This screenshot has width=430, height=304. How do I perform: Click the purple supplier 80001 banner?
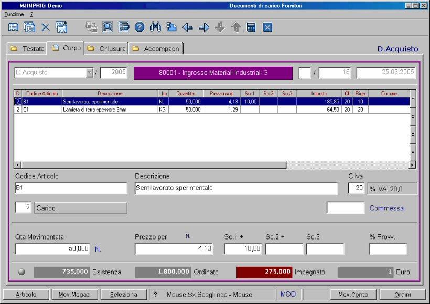click(x=213, y=73)
